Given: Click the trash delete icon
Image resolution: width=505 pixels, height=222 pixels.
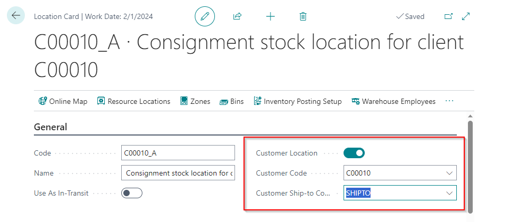Looking at the screenshot, I should 303,16.
